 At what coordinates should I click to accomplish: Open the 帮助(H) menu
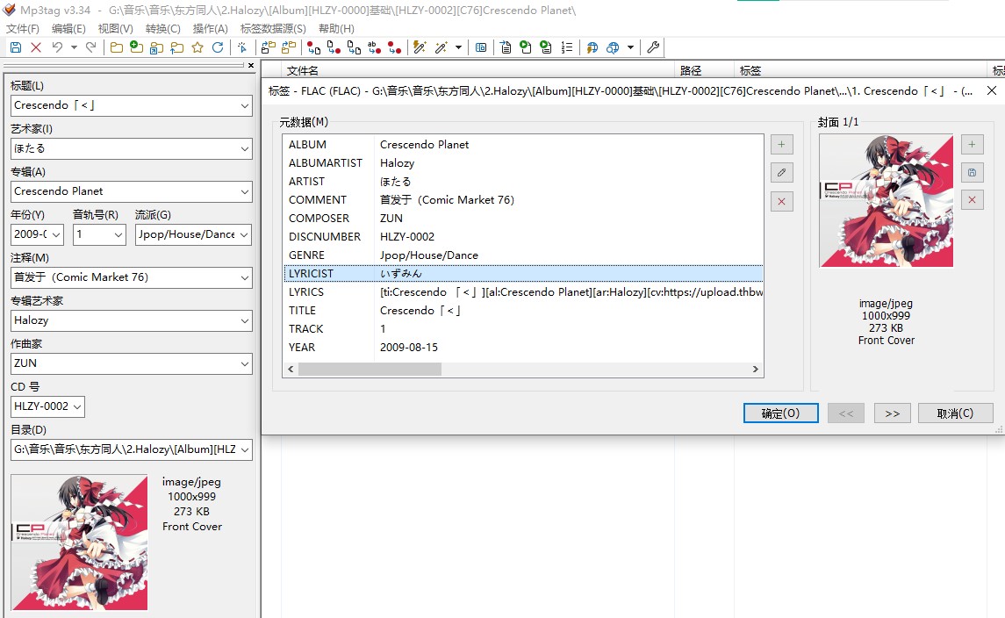[x=336, y=28]
